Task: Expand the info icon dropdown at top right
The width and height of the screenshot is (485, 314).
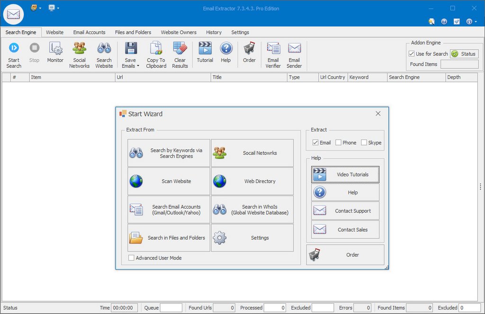Action: coord(476,21)
